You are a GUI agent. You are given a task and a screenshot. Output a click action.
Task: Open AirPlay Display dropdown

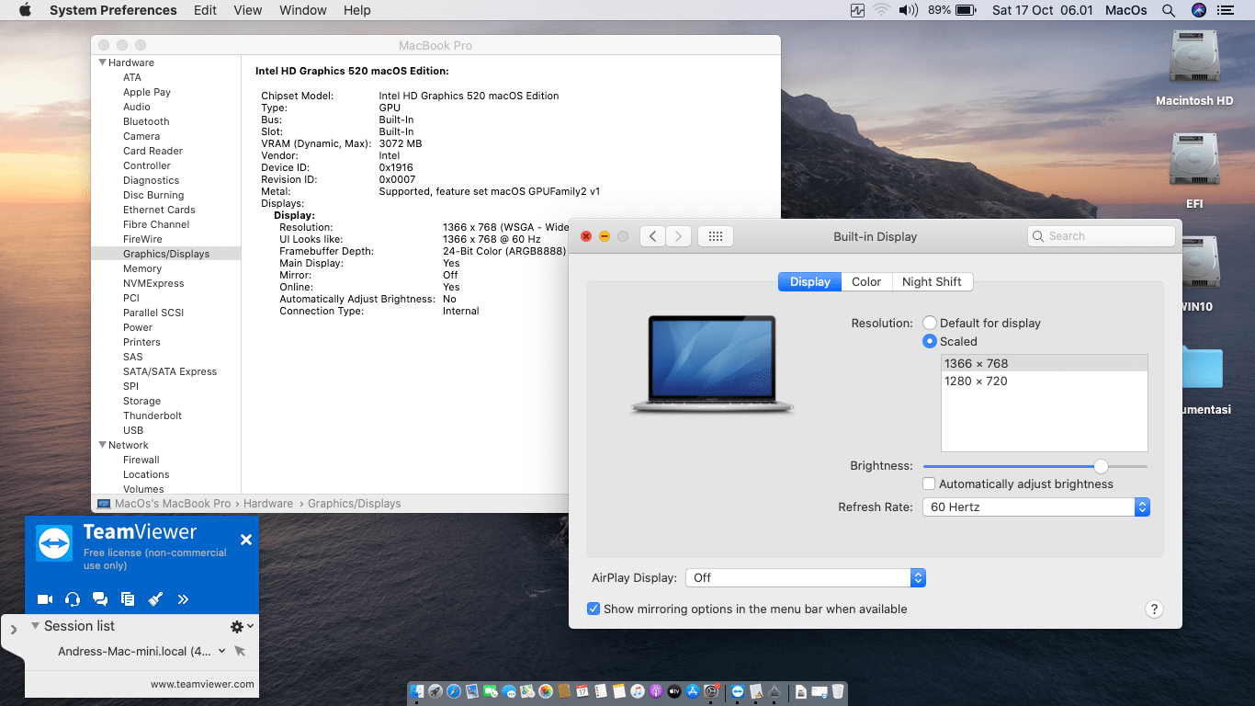point(806,578)
